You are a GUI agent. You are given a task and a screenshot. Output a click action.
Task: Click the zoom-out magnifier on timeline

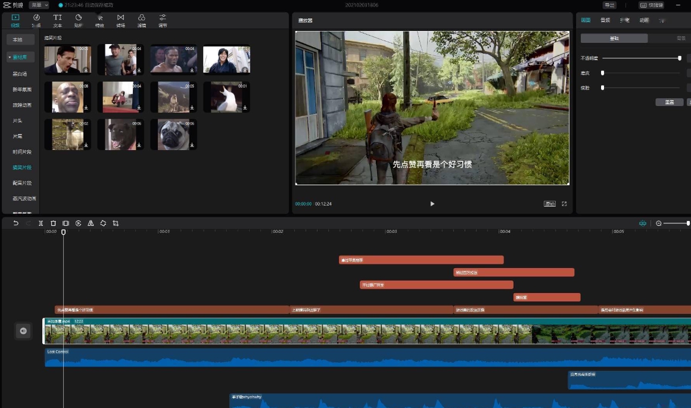(x=659, y=223)
